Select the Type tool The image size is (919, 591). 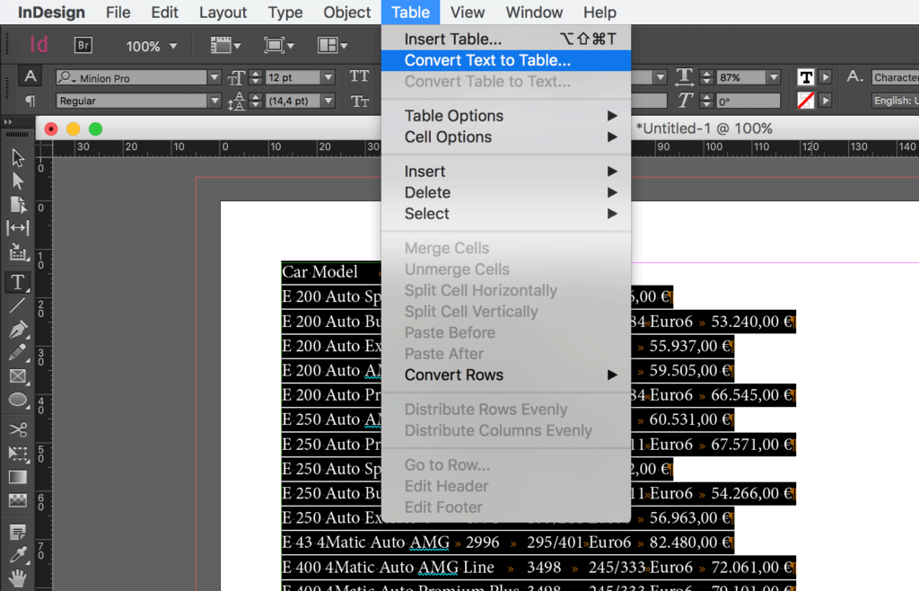(18, 282)
